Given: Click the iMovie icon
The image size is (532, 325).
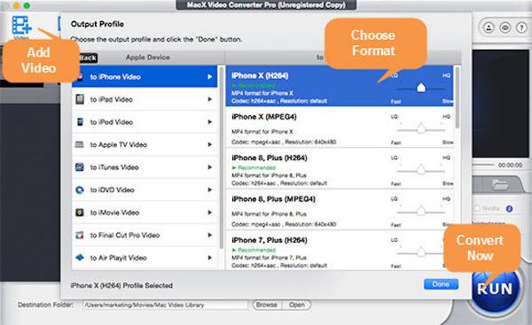Looking at the screenshot, I should (x=80, y=213).
